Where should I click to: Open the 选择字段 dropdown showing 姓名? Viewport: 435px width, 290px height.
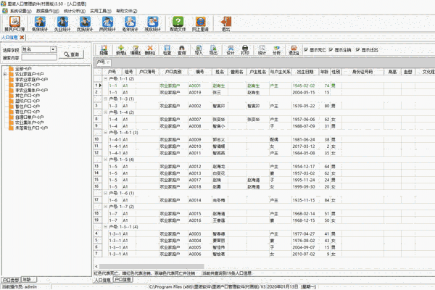(x=39, y=49)
